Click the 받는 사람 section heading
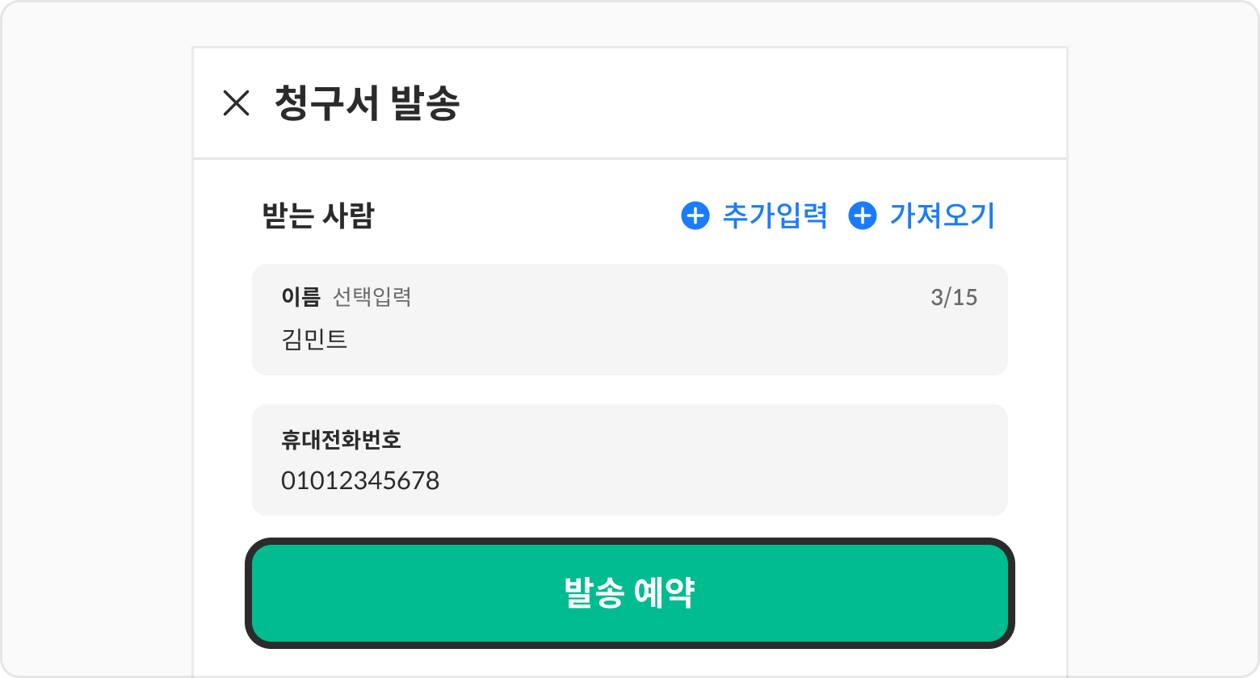 [317, 216]
